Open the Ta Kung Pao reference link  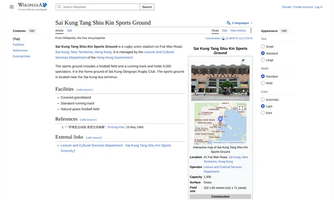pyautogui.click(x=116, y=127)
